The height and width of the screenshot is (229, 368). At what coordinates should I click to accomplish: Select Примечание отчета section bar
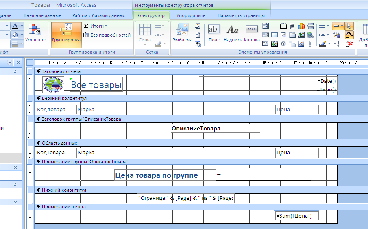coord(201,207)
